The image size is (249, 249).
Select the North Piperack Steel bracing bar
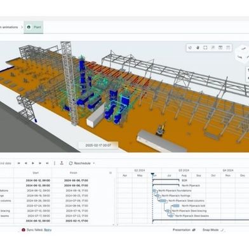click(168, 211)
